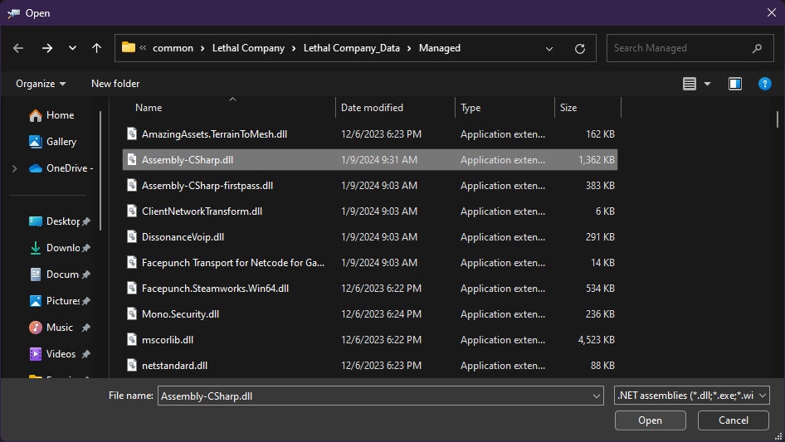785x442 pixels.
Task: Show hidden breadcrumb path chevrons
Action: pos(144,48)
